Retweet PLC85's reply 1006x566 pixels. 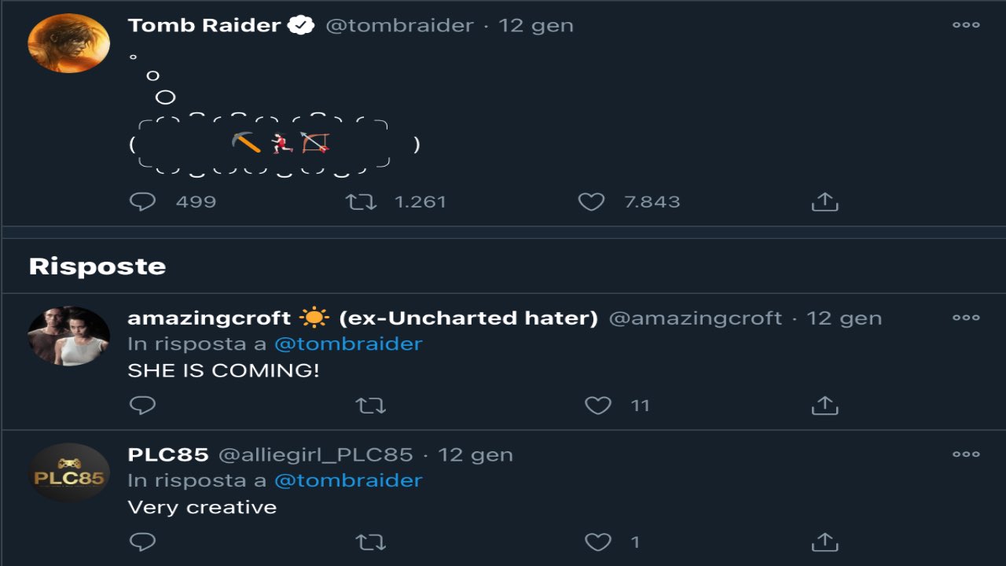(370, 542)
